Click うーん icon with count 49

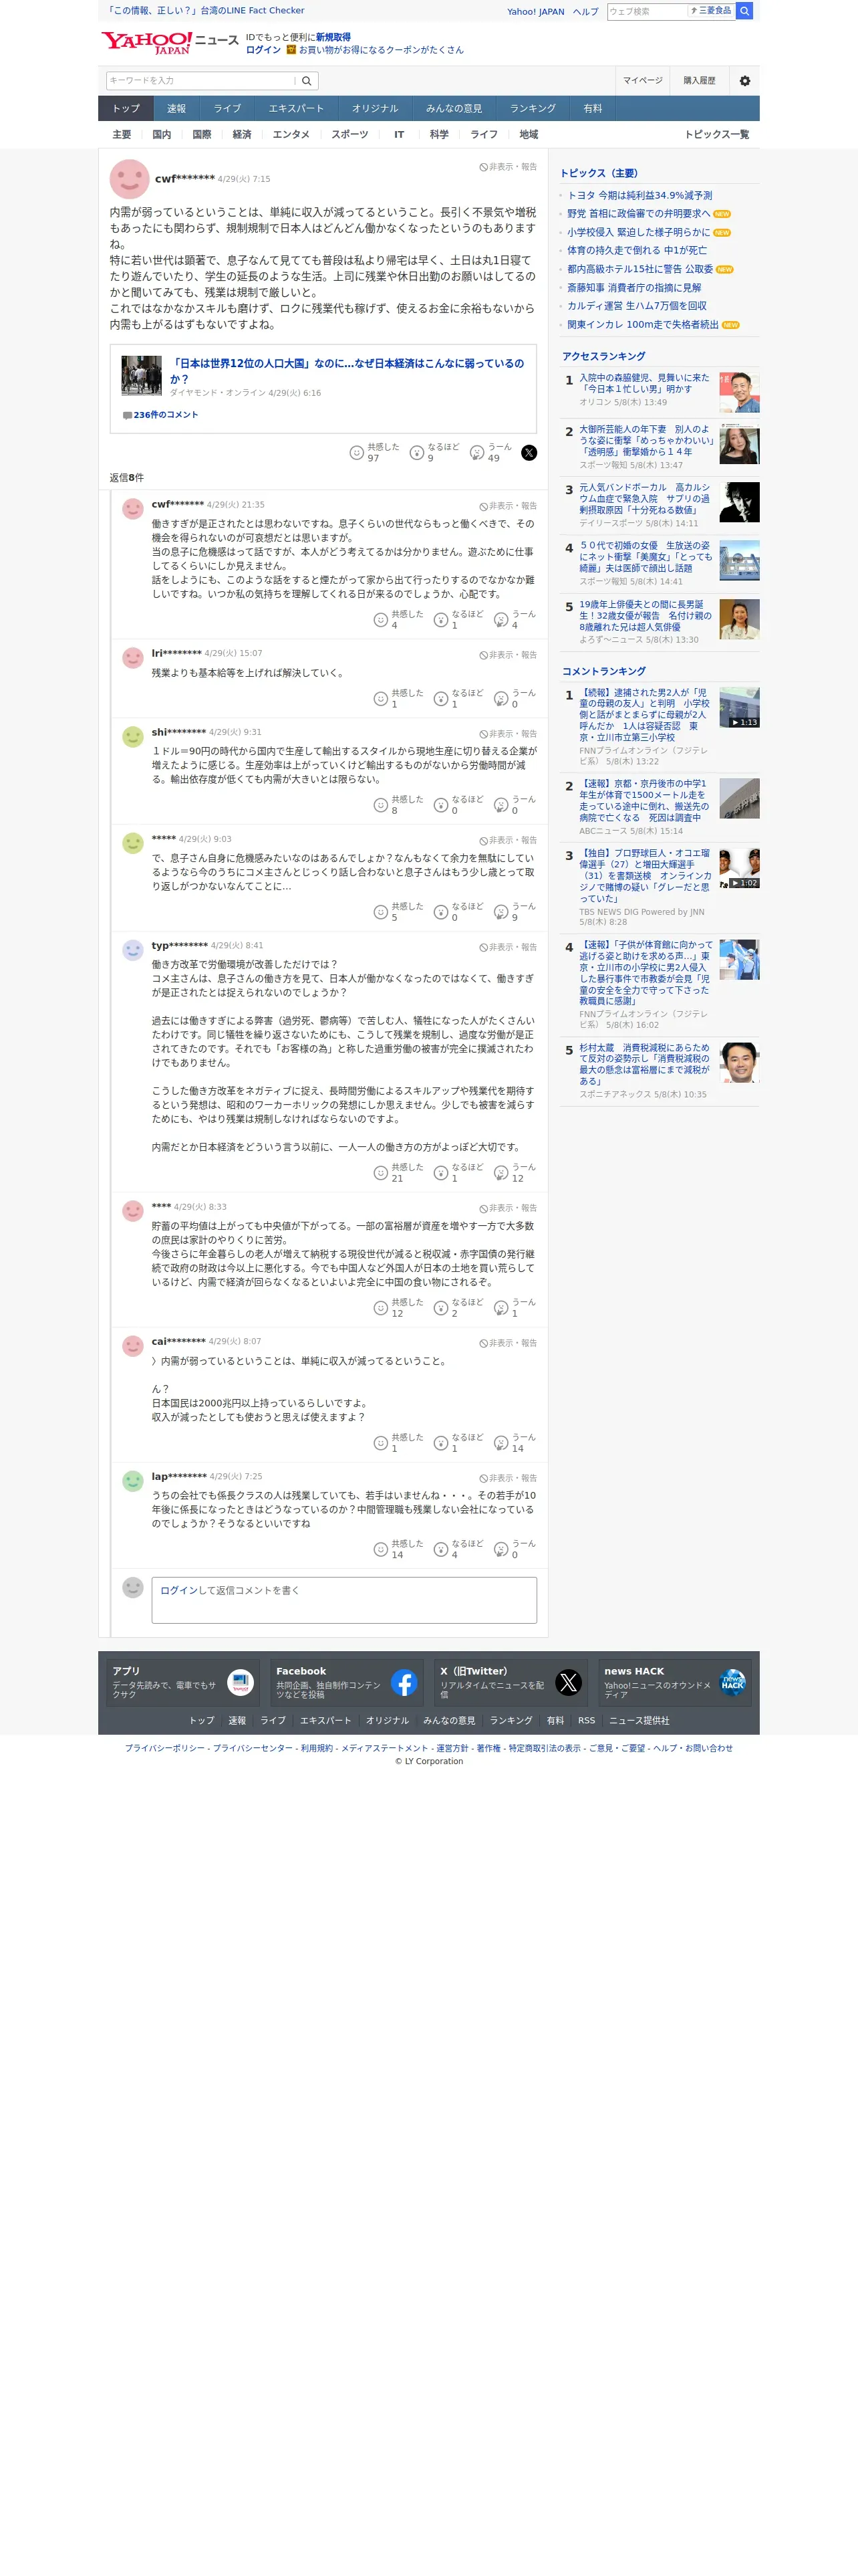[476, 453]
